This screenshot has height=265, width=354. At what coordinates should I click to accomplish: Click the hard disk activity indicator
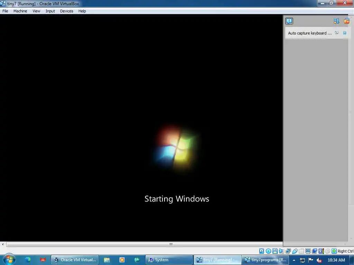(x=261, y=251)
